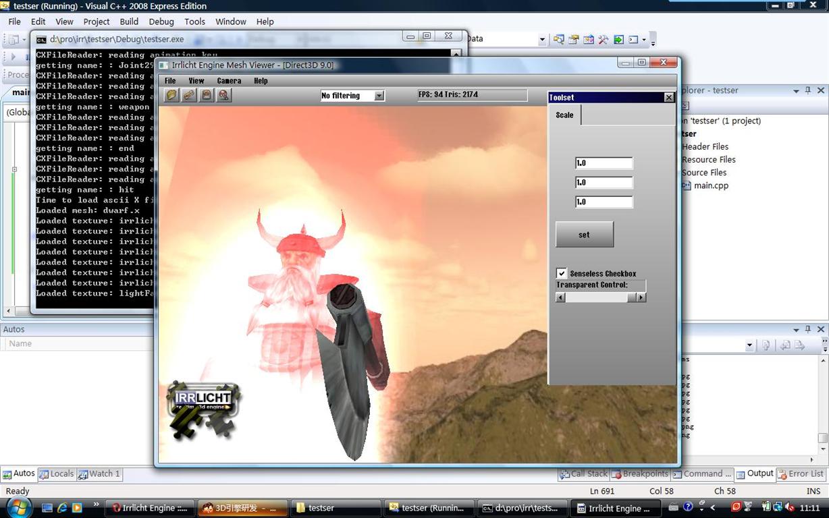This screenshot has height=518, width=829.
Task: Open the Build menu in Visual C++
Action: click(129, 22)
